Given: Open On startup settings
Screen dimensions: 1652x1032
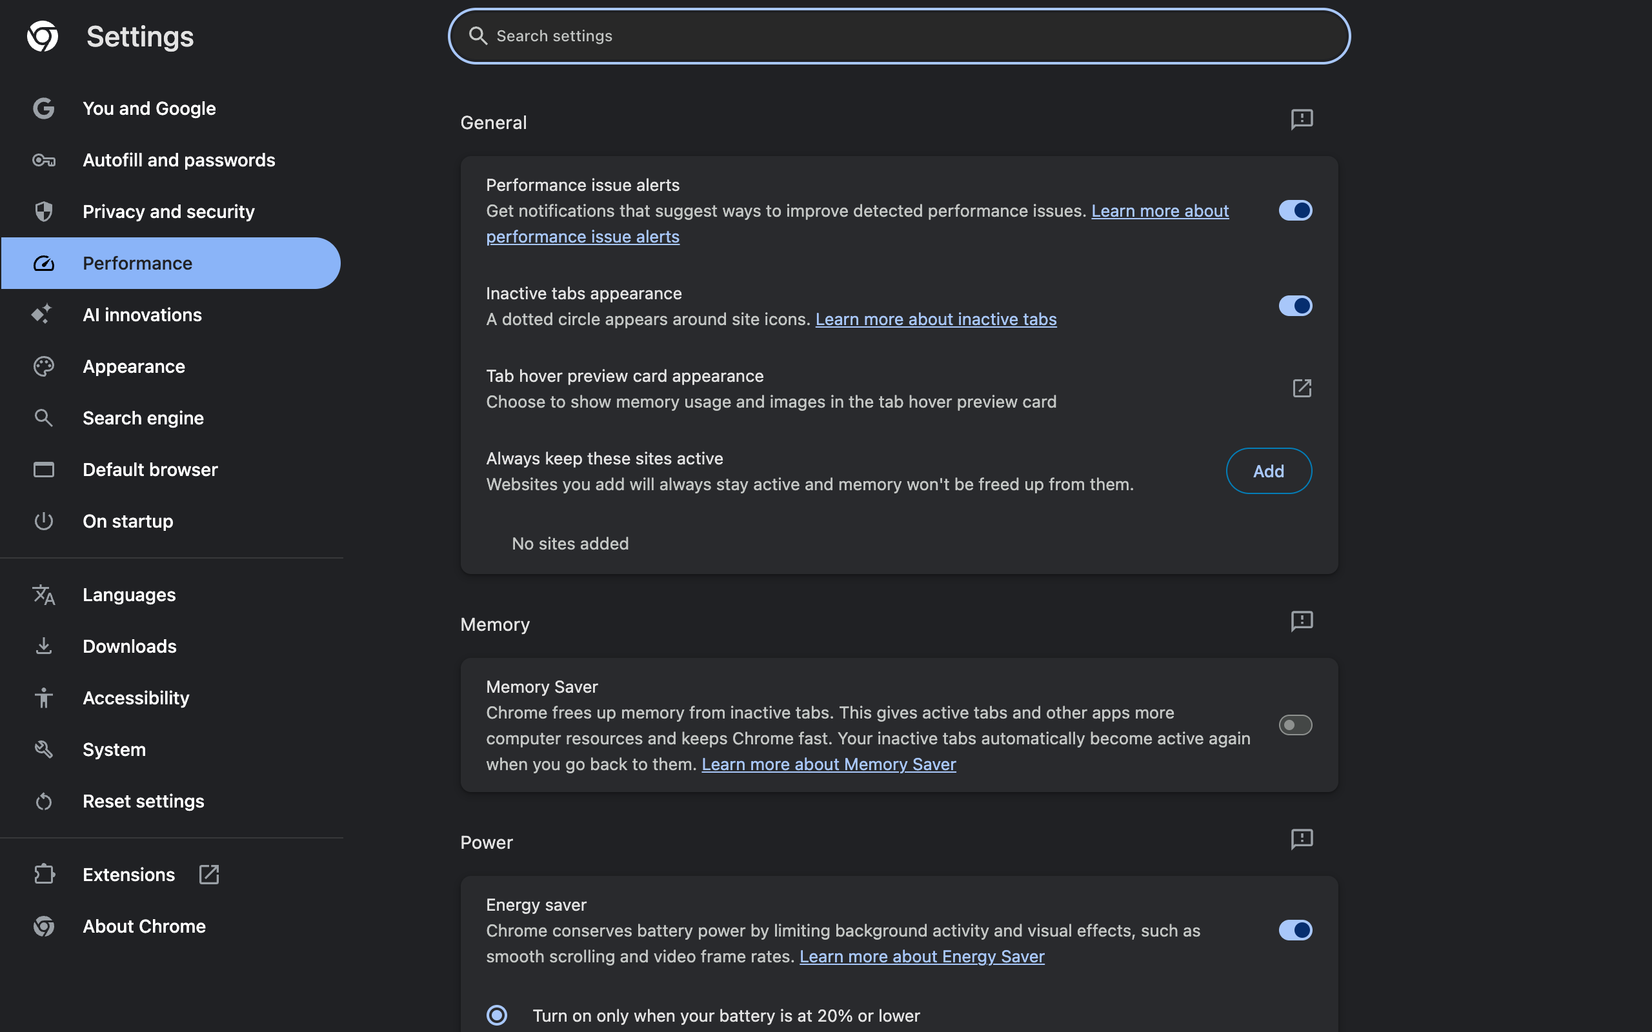Looking at the screenshot, I should 170,521.
